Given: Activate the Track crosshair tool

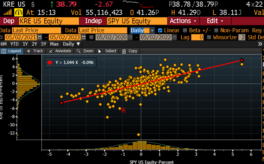Looking at the screenshot, I should pos(35,51).
